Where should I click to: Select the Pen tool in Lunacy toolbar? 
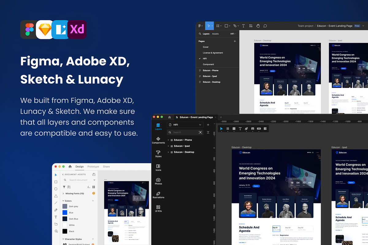pos(246,129)
